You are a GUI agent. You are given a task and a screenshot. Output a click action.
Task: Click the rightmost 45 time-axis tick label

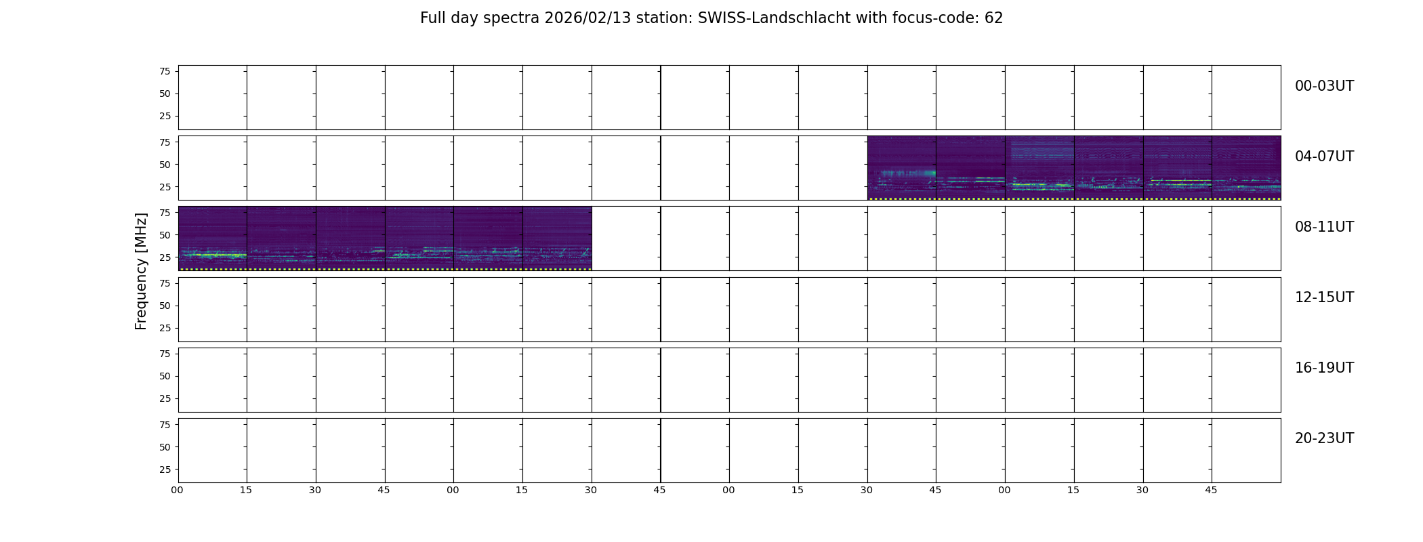click(x=1211, y=490)
